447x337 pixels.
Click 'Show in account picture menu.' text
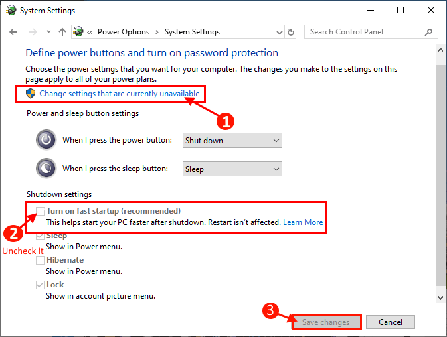coord(101,296)
